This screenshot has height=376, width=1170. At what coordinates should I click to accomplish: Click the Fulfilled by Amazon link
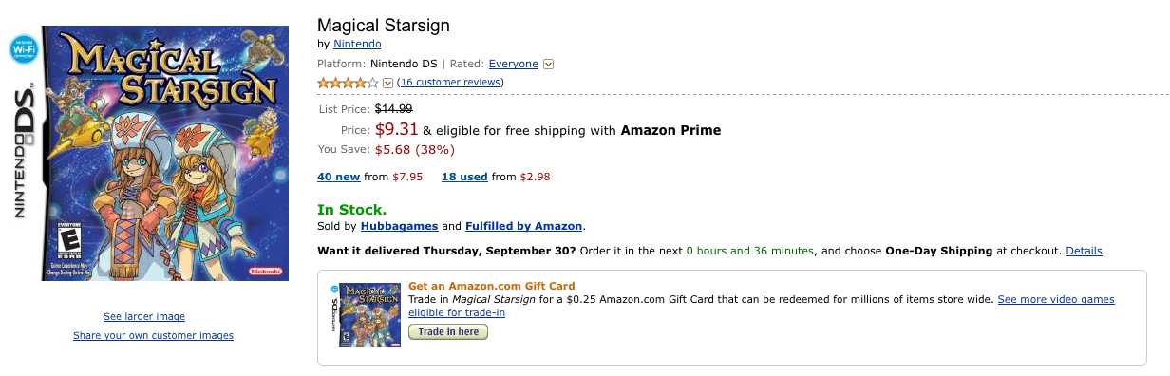pos(523,226)
